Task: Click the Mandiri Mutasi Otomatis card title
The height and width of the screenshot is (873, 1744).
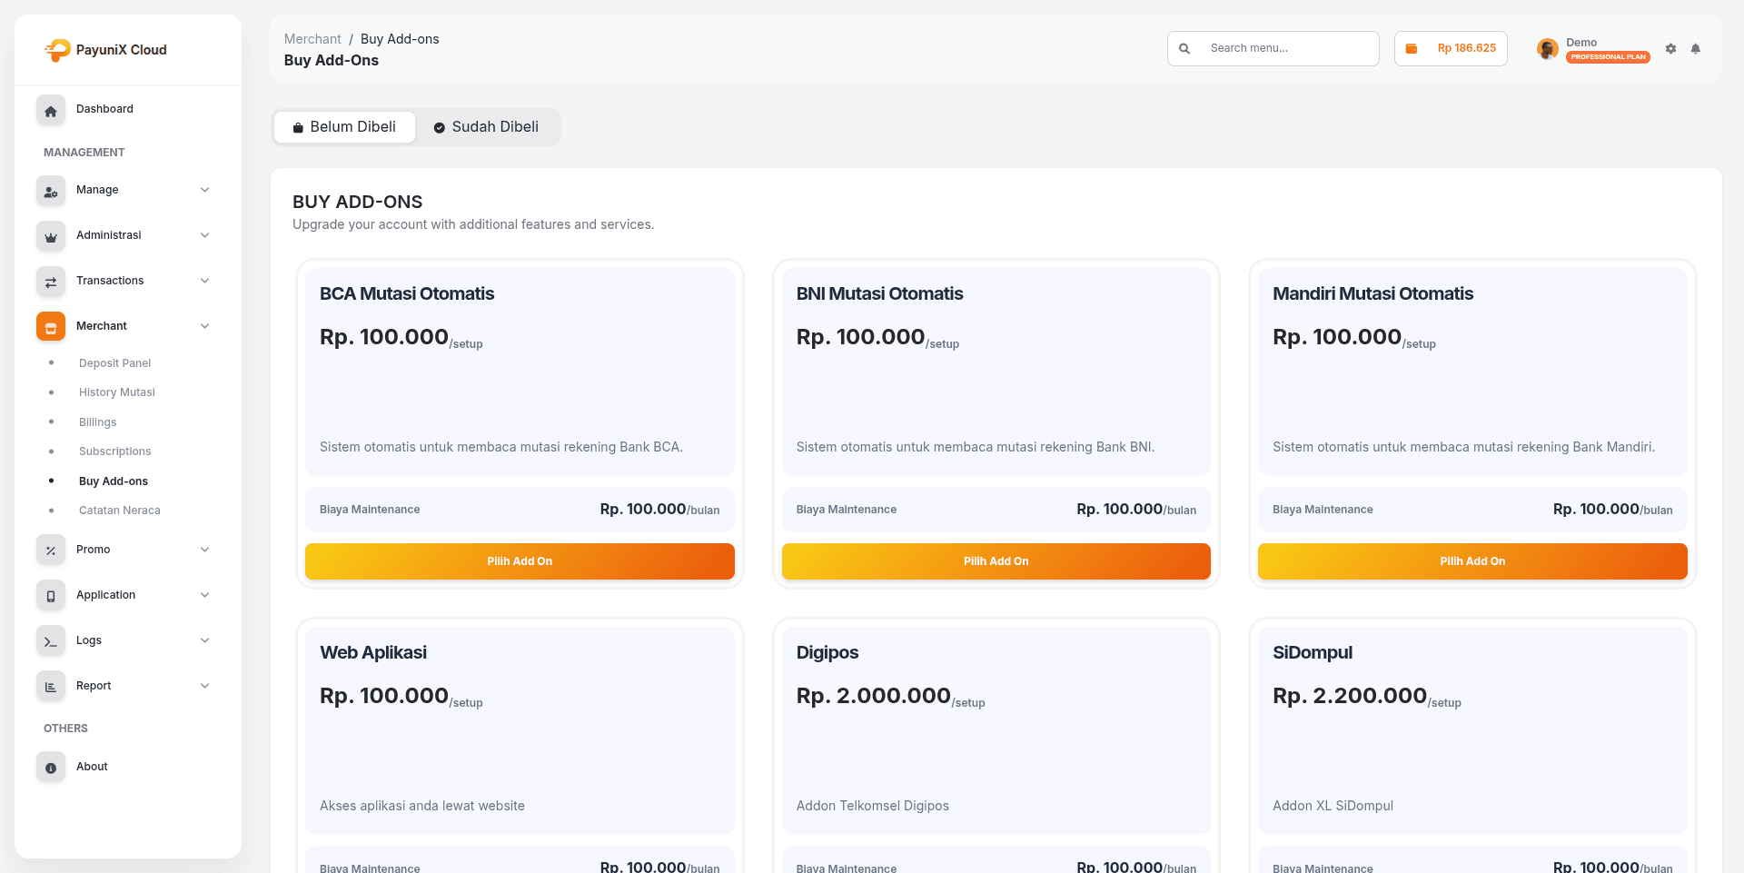Action: 1372,293
